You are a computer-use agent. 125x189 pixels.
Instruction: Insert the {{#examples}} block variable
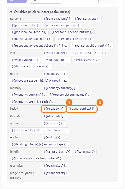point(55,166)
